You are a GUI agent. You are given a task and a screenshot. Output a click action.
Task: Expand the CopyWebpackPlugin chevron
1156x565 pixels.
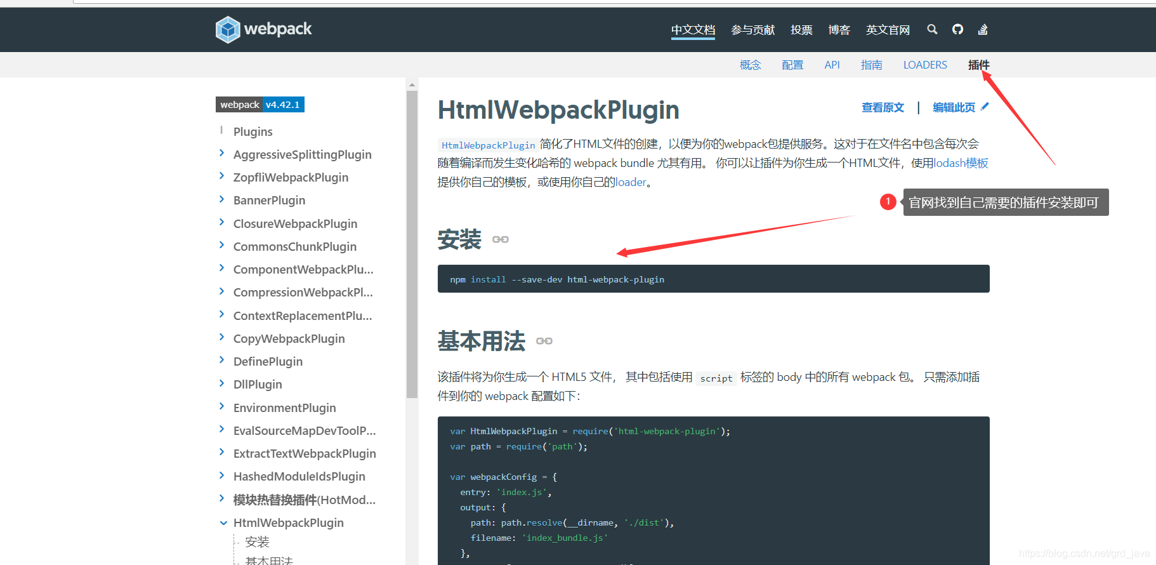[221, 337]
